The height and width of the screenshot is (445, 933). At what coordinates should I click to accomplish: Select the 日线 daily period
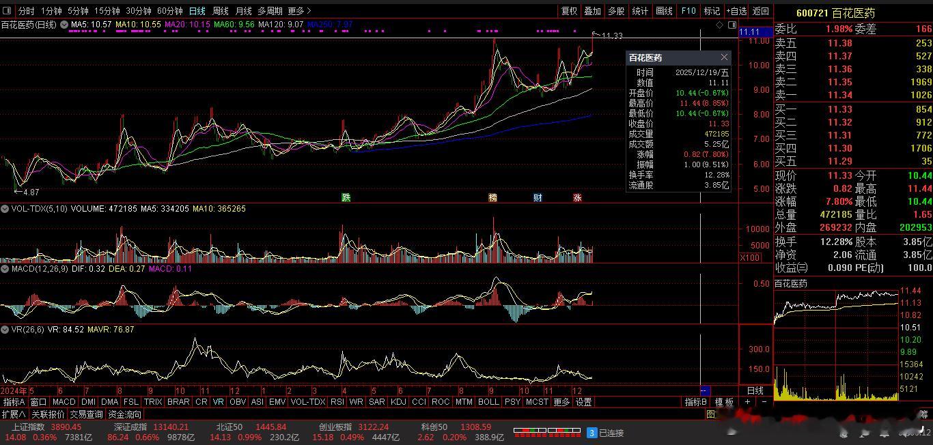197,11
